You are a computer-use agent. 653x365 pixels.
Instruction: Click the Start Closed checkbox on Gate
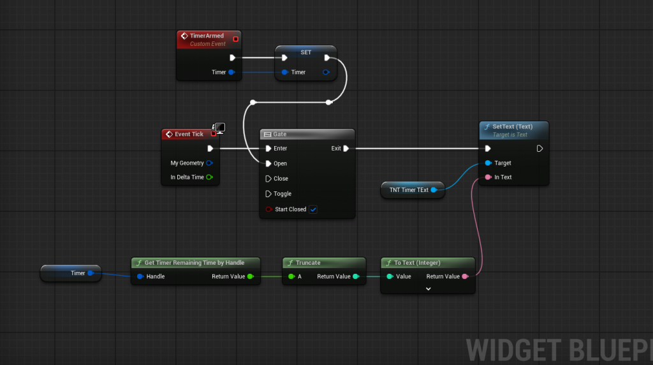click(312, 209)
